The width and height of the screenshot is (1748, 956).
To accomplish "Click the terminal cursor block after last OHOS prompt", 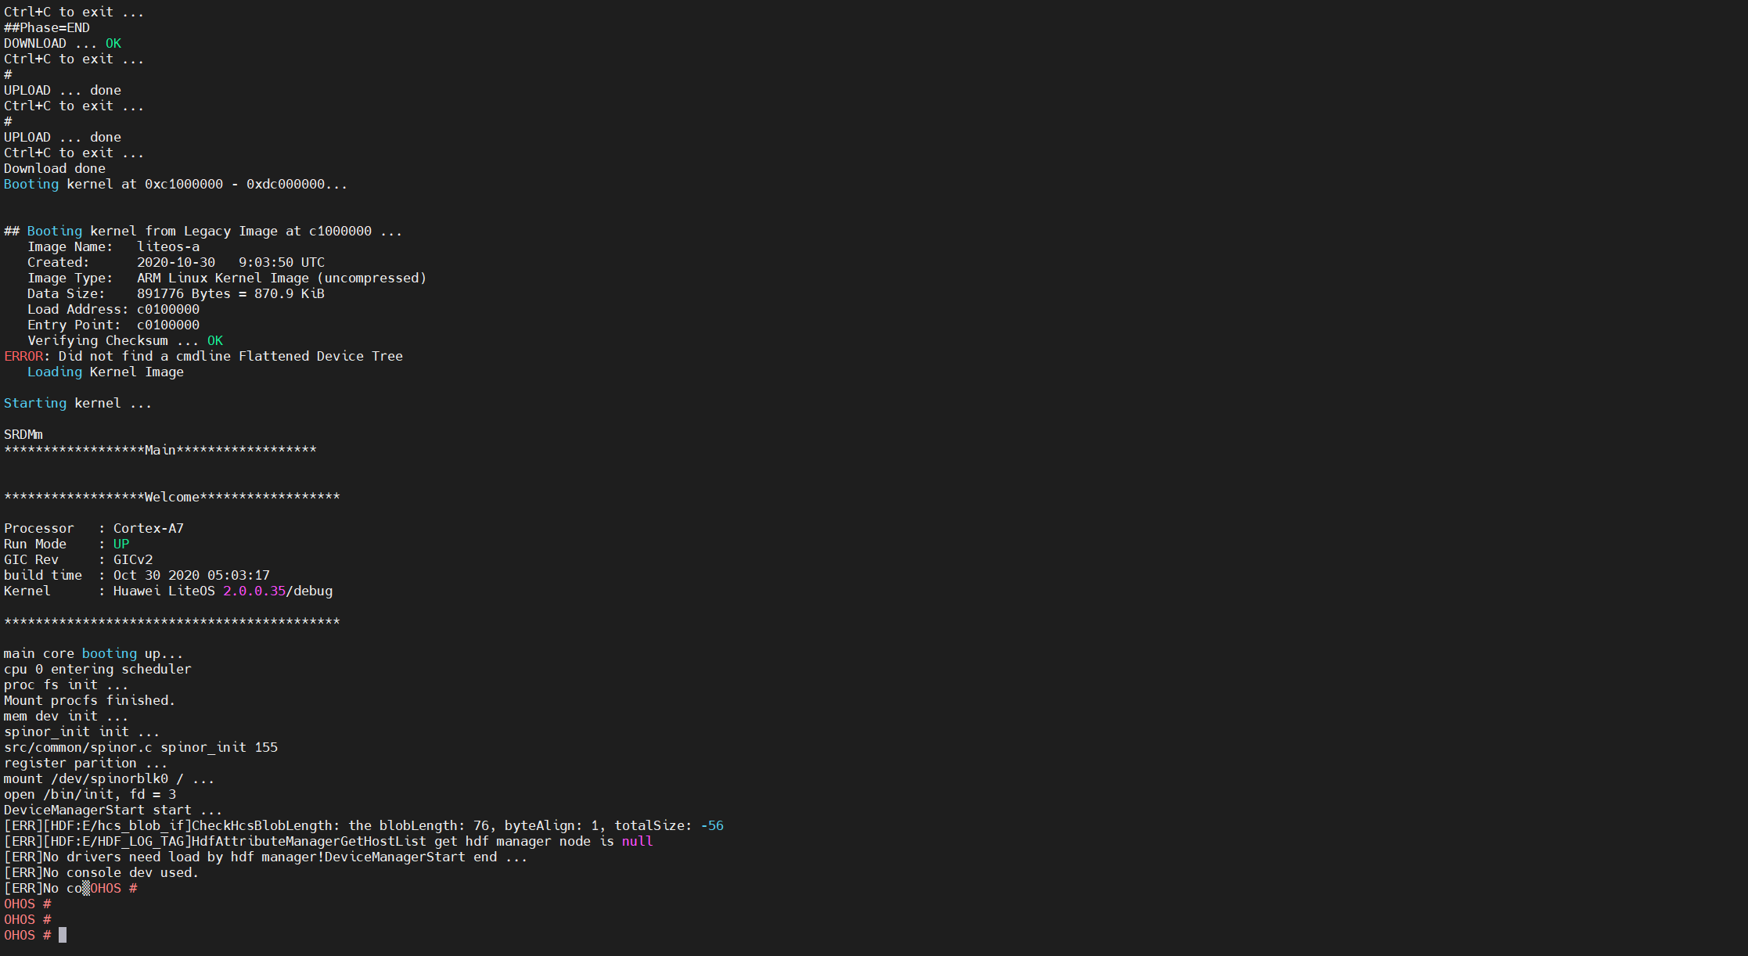I will tap(63, 935).
